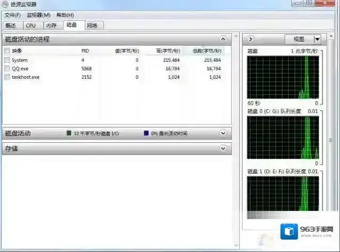Open the 监视器(M) menu
The image size is (340, 252).
coord(38,15)
